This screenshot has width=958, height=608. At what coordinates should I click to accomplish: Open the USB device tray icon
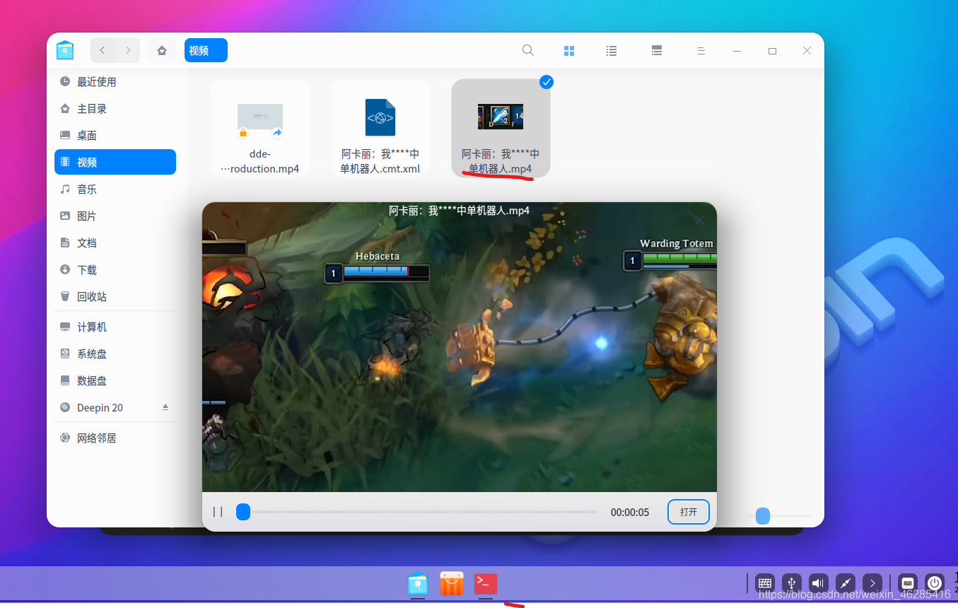pos(791,583)
